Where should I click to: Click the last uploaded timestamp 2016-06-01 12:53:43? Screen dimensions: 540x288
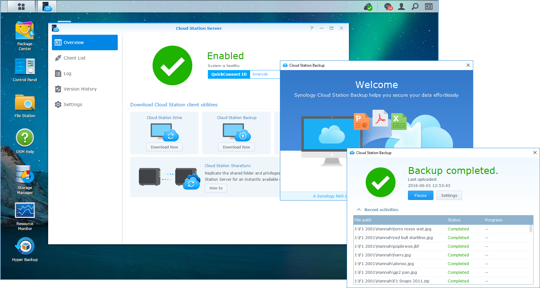click(x=429, y=185)
